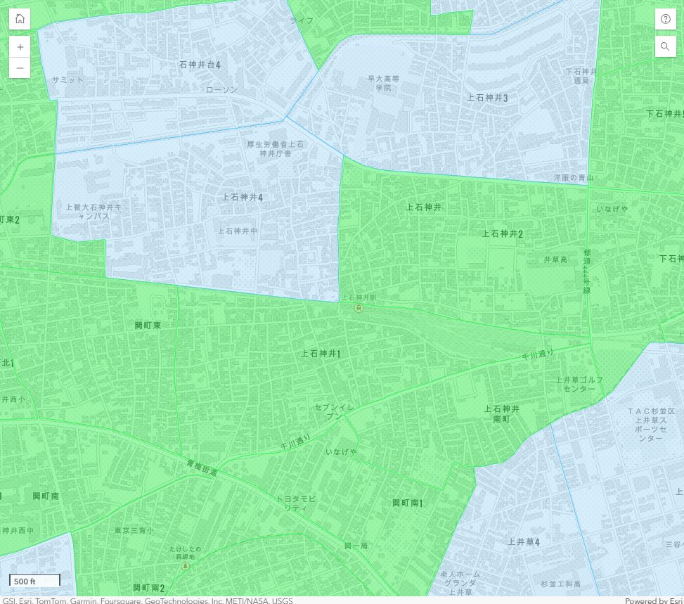Click the 500 ft scale bar
This screenshot has width=684, height=604.
(34, 581)
